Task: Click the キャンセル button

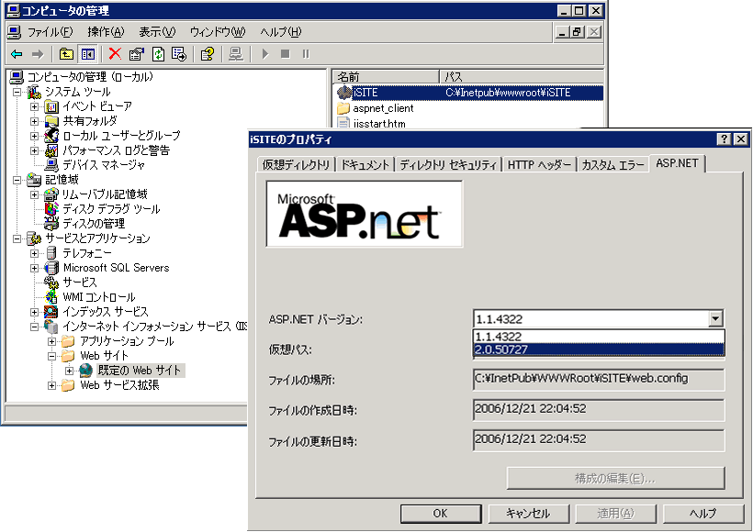Action: pyautogui.click(x=528, y=514)
